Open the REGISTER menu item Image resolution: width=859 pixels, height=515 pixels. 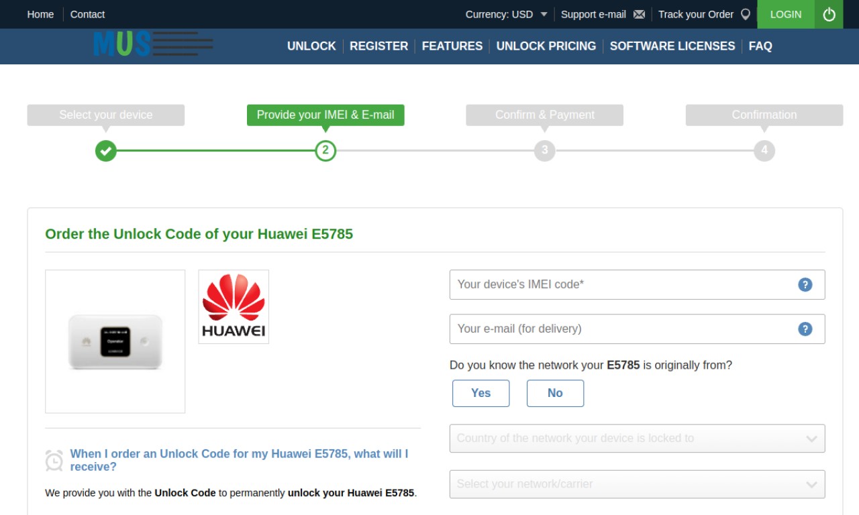click(378, 46)
